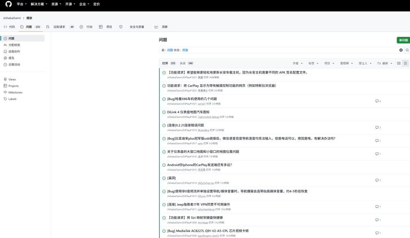Open the issue about 长安车载主机 APK 签名
The width and height of the screenshot is (410, 238).
tap(238, 73)
